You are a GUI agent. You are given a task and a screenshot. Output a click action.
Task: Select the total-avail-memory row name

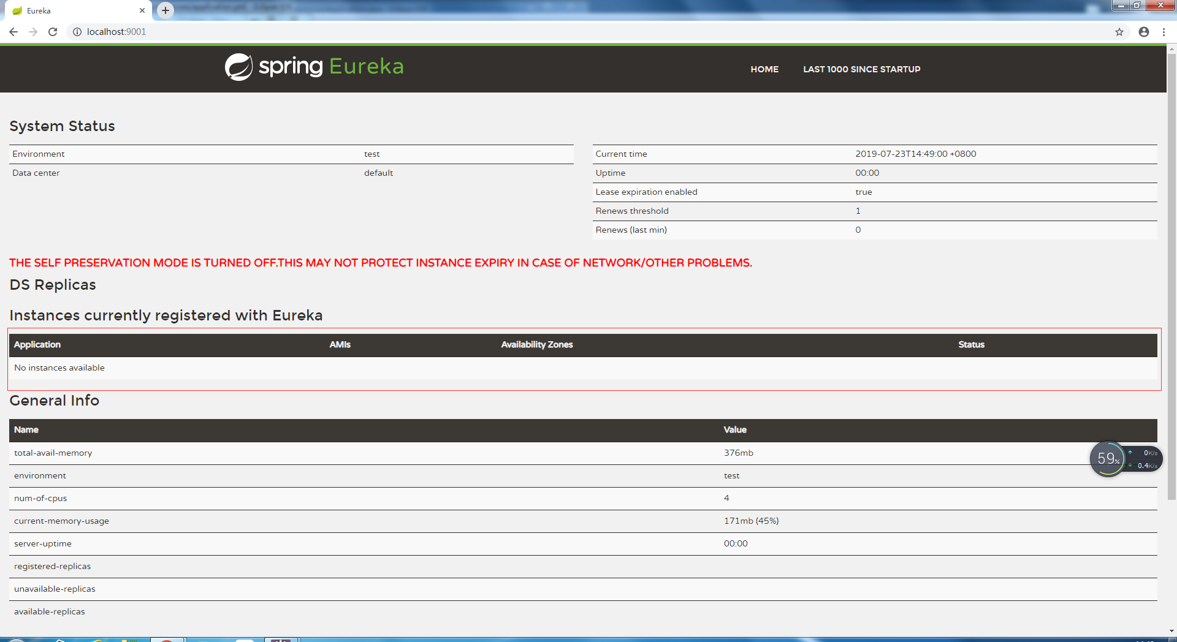click(x=53, y=453)
